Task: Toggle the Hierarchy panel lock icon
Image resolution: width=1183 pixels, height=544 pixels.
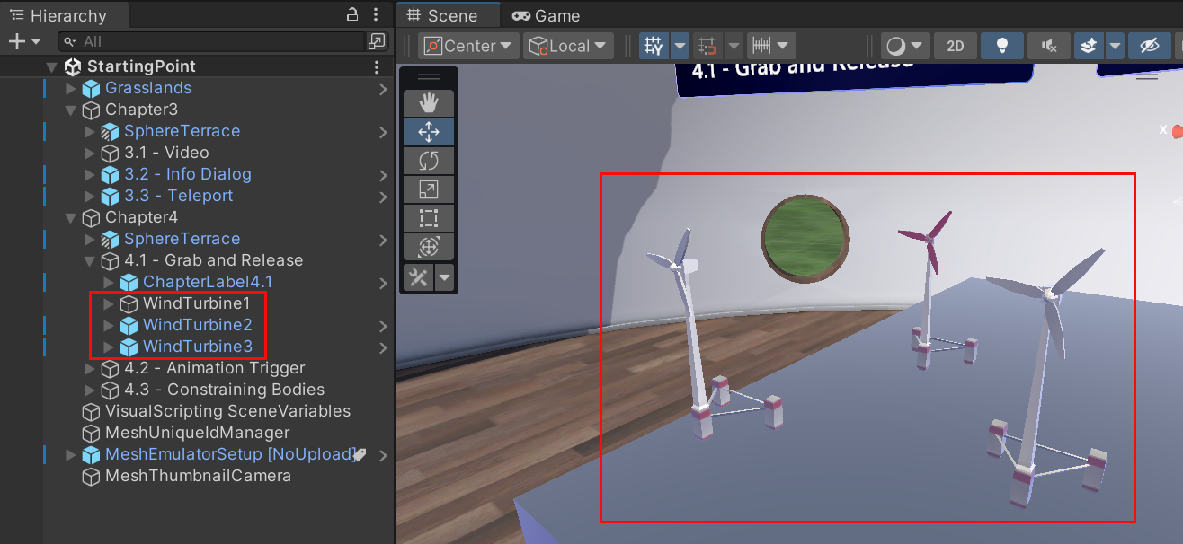Action: (x=353, y=15)
